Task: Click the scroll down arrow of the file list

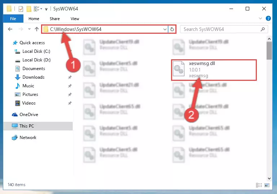Action: (269, 178)
